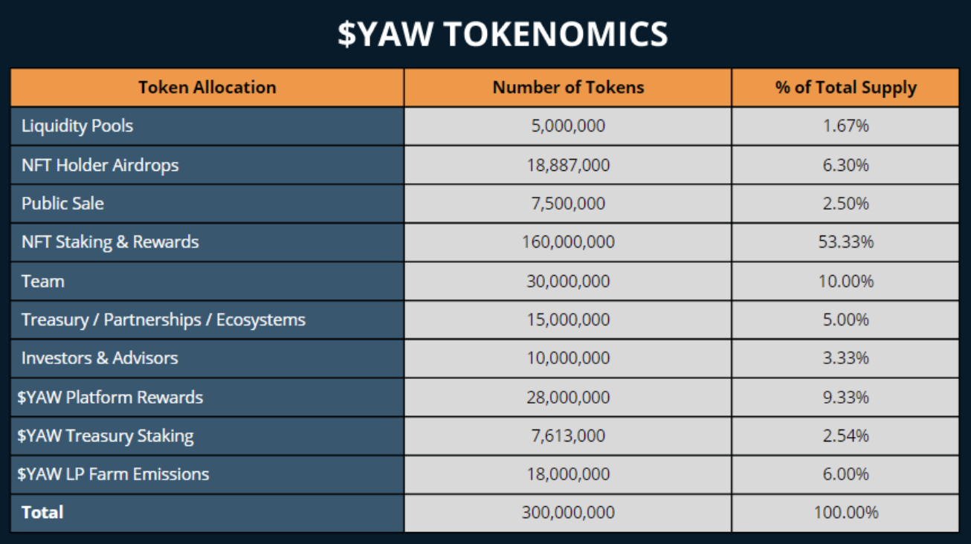Click the $YAW TOKENOMICS title
The width and height of the screenshot is (971, 544).
(x=503, y=34)
